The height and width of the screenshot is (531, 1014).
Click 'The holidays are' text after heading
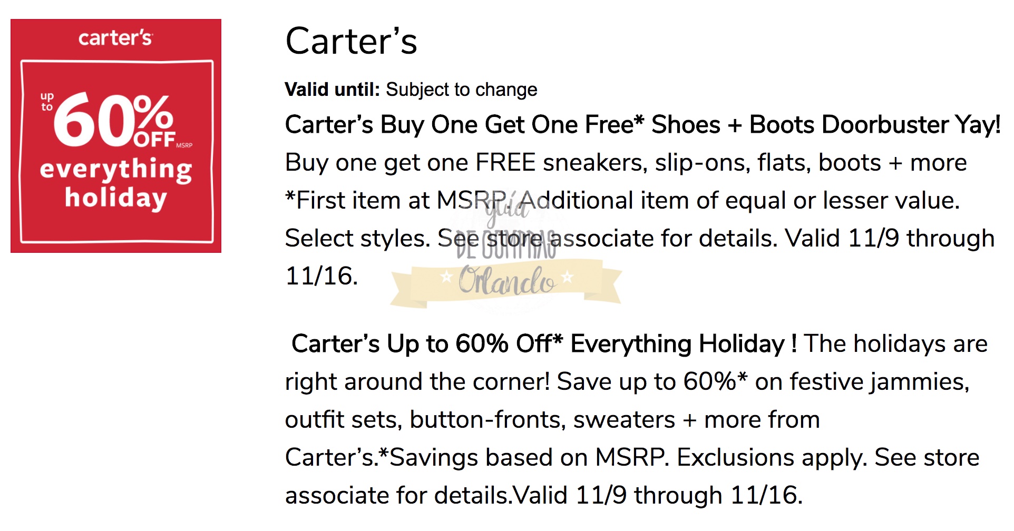coord(895,344)
